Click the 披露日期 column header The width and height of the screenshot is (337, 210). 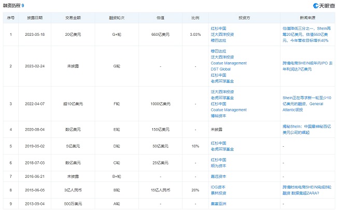point(35,18)
